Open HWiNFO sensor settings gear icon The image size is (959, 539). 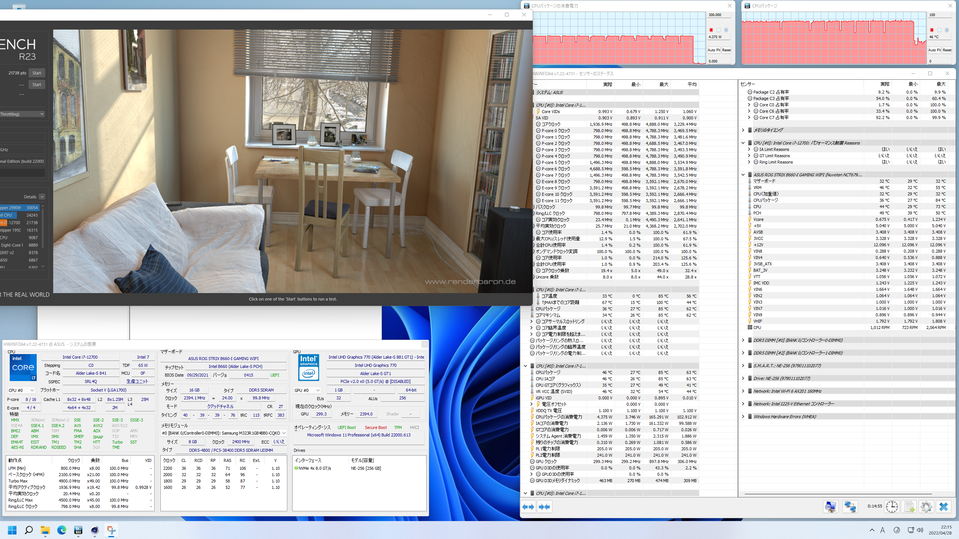(926, 507)
